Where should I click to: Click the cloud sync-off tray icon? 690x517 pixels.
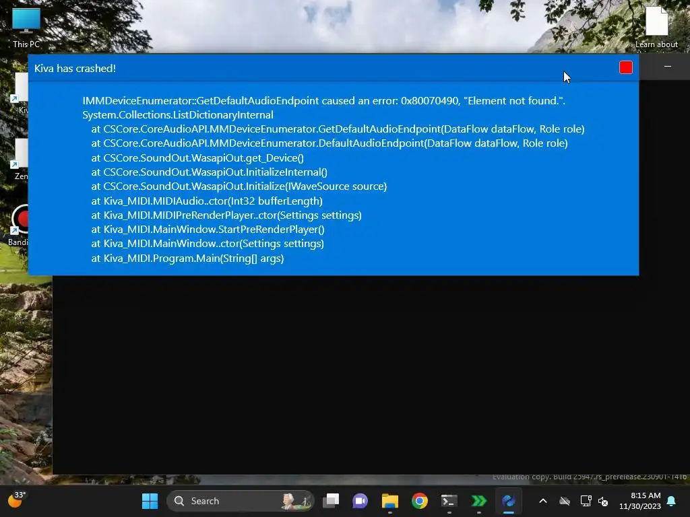click(565, 501)
